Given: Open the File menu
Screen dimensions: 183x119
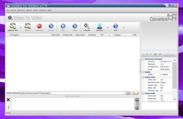Looking at the screenshot, I should coord(7,10).
